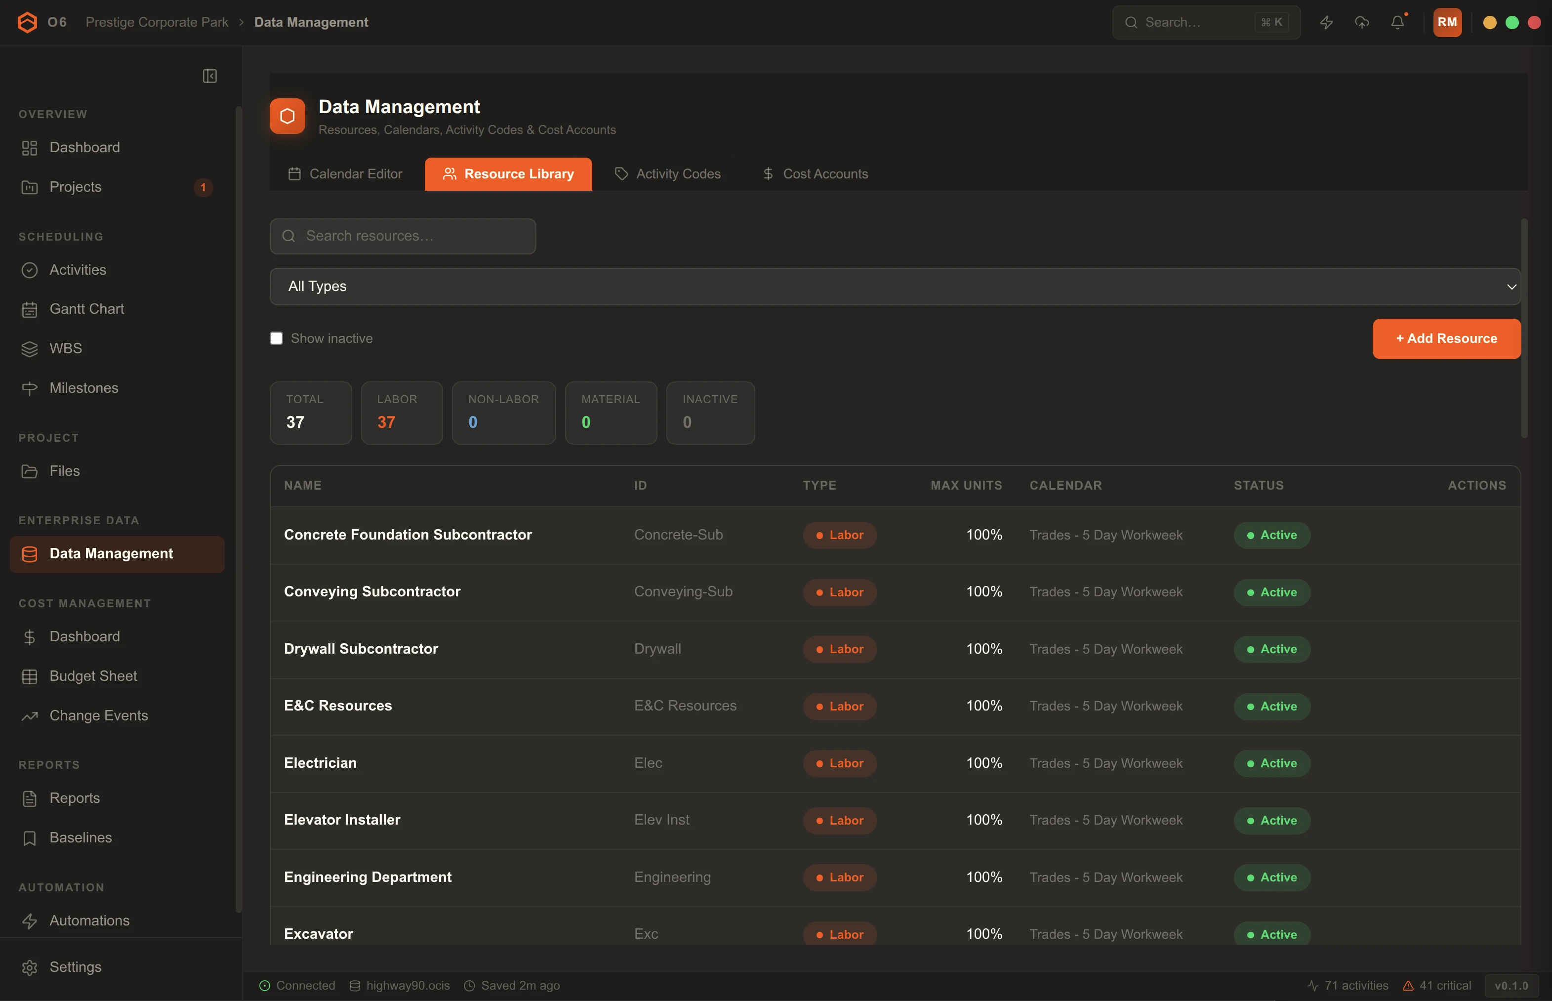This screenshot has width=1552, height=1001.
Task: Click the Data Management hexagon header icon
Action: [x=288, y=116]
